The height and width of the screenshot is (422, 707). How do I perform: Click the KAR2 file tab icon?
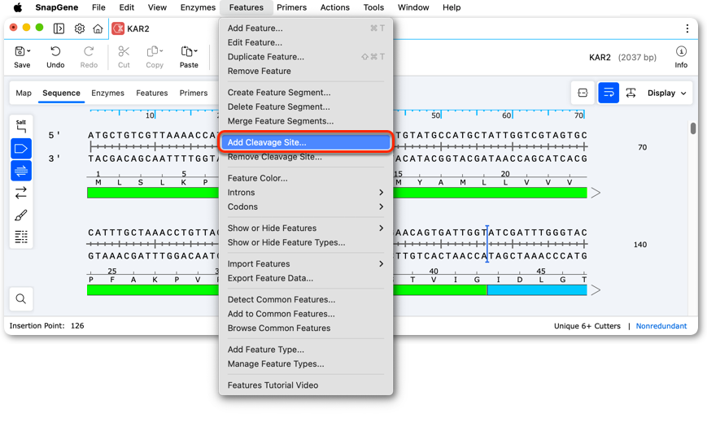coord(118,28)
